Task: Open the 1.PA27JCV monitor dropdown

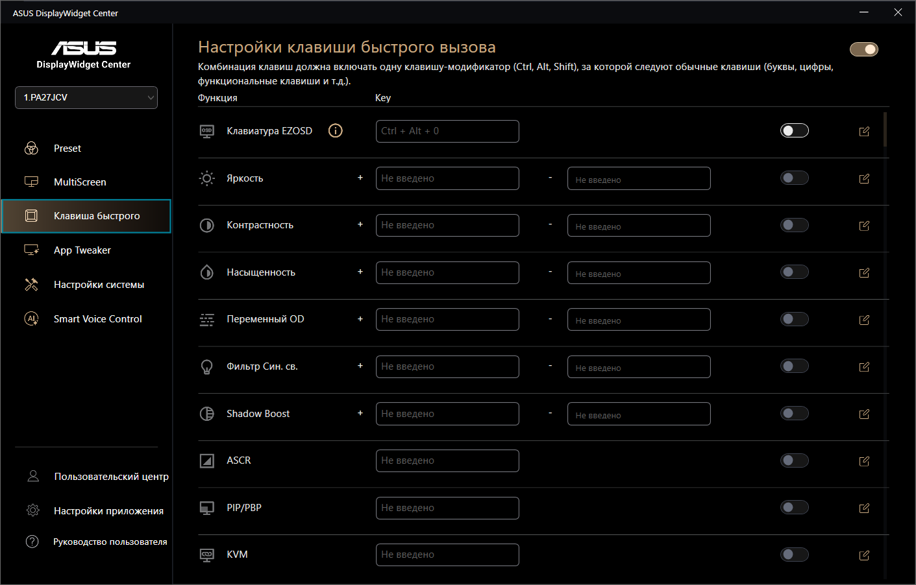Action: [86, 98]
